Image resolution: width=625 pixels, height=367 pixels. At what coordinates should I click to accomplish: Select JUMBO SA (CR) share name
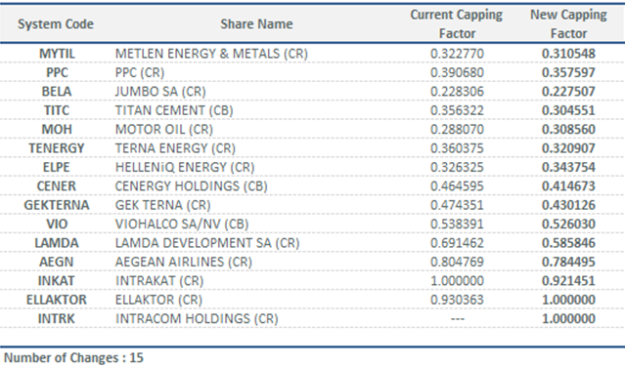pyautogui.click(x=160, y=92)
